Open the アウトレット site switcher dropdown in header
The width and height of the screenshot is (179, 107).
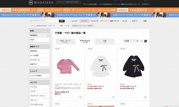coord(68,2)
